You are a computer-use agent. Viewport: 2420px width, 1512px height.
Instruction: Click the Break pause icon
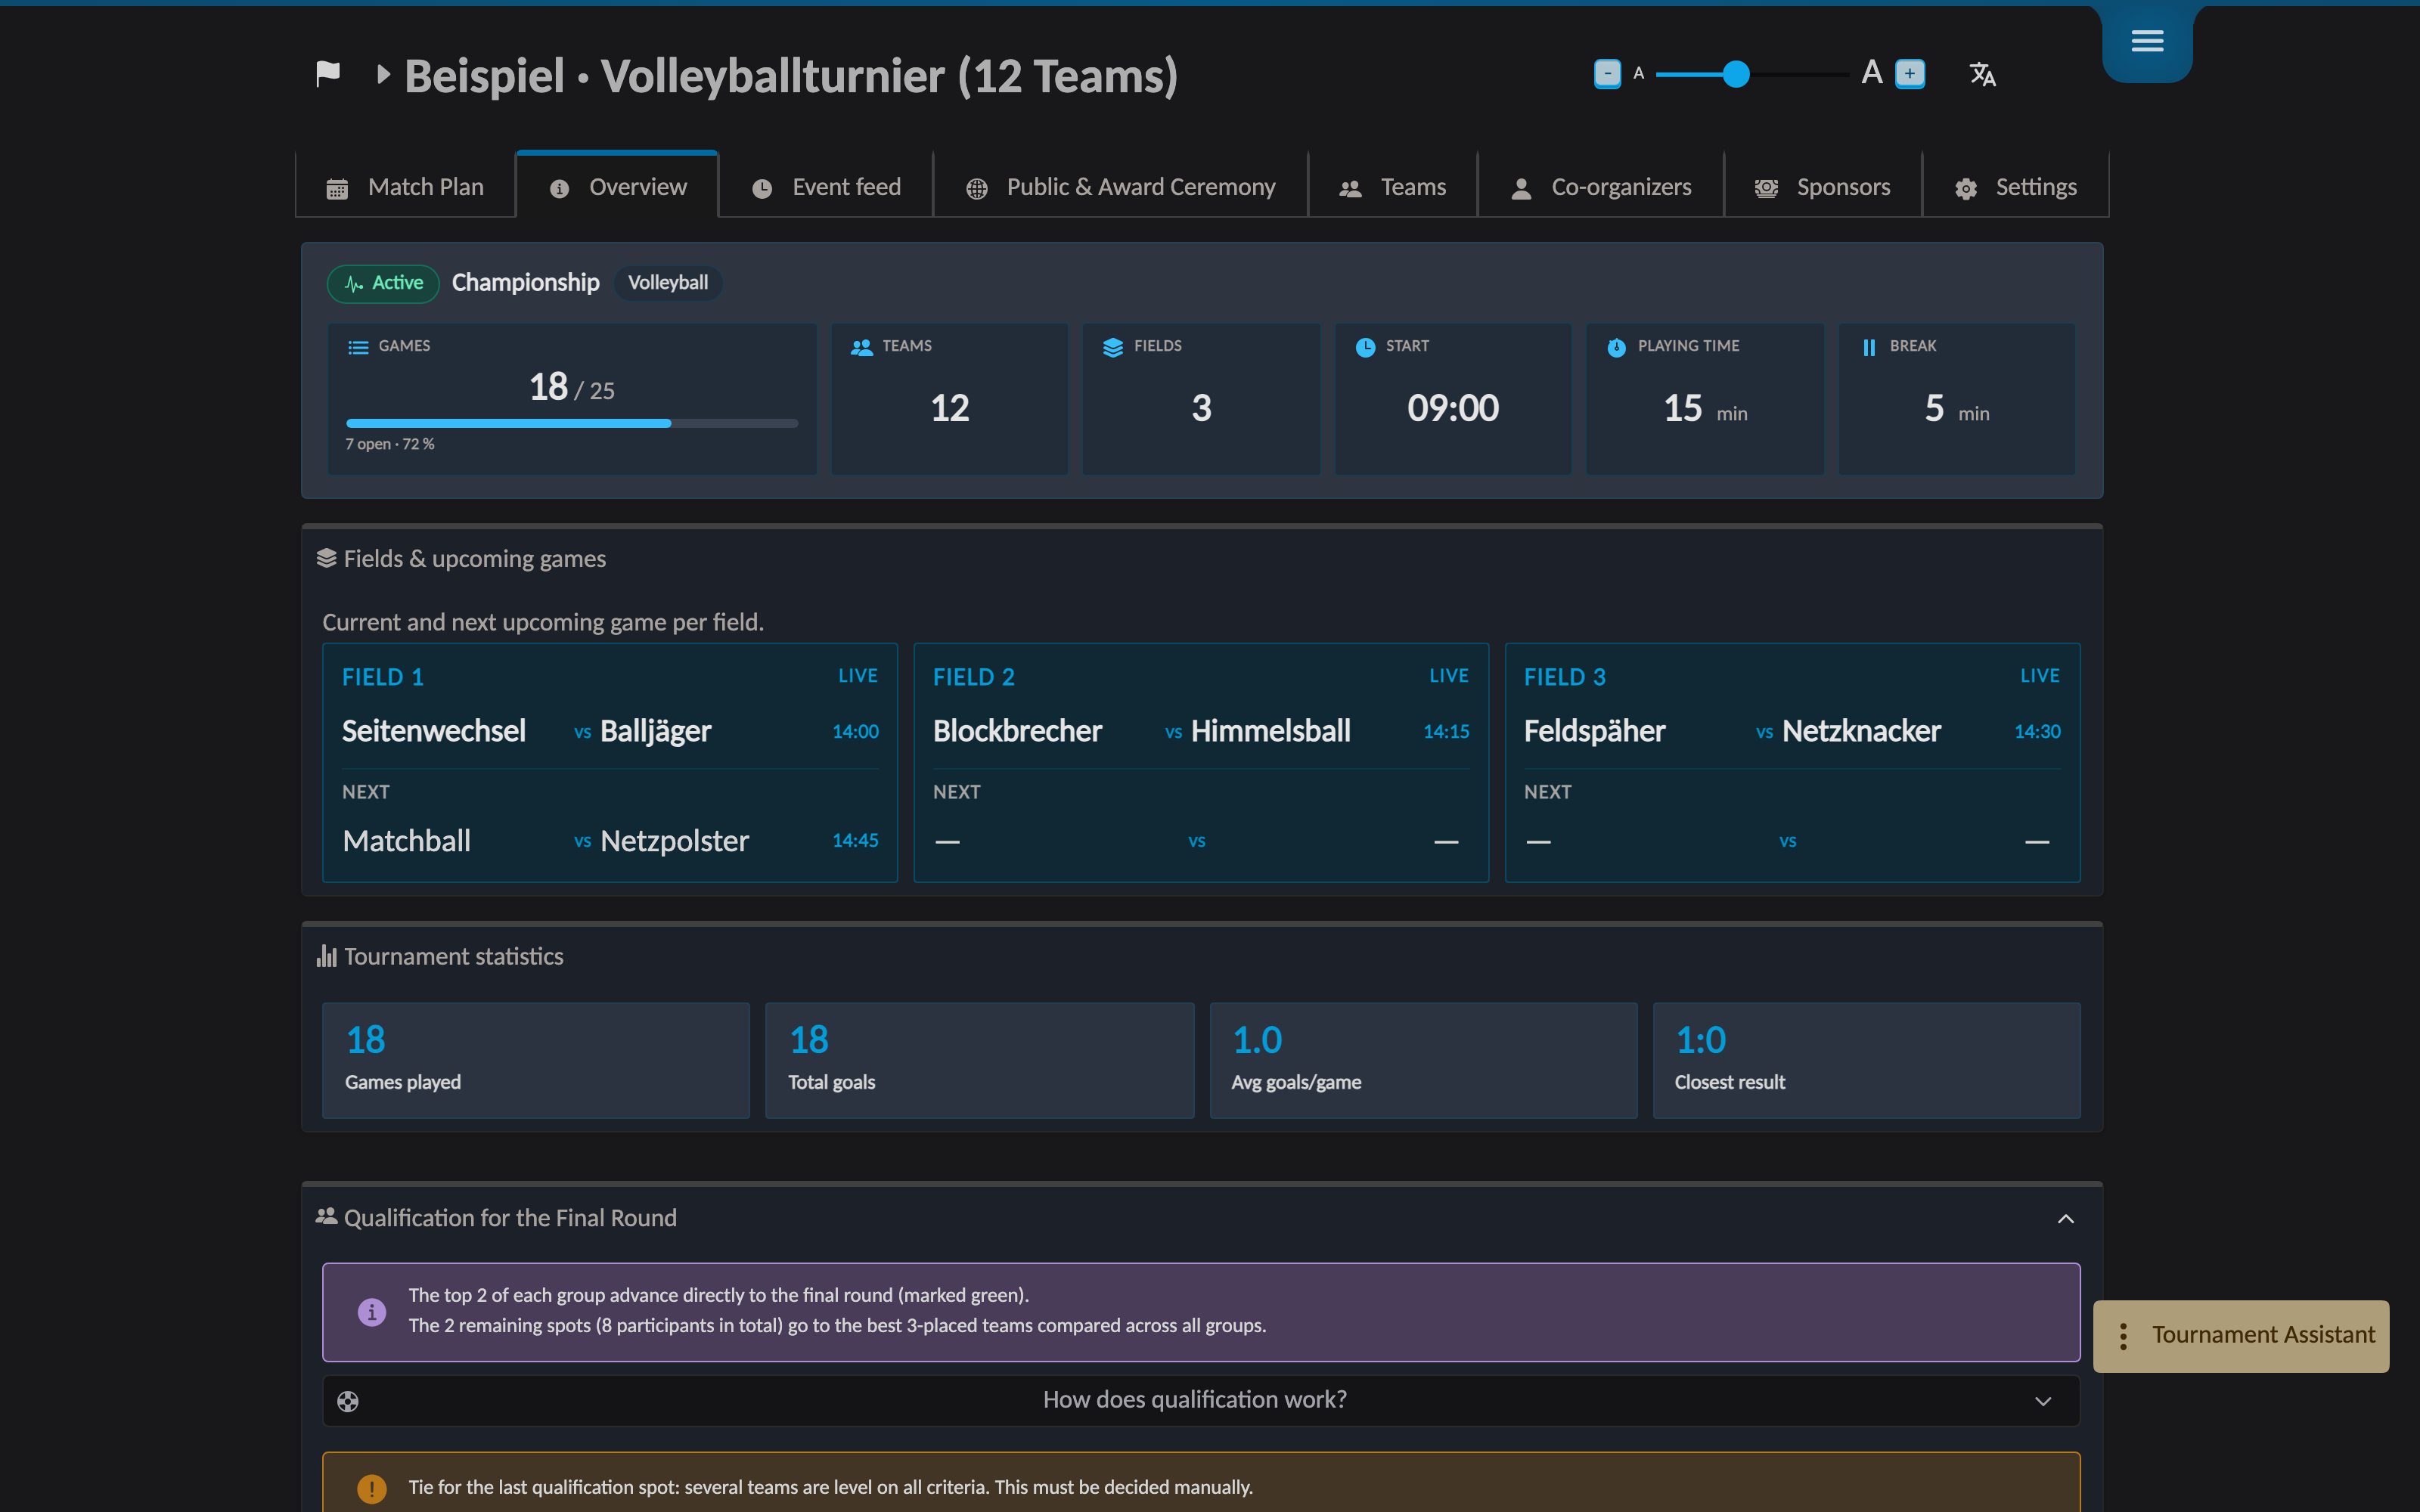1869,347
